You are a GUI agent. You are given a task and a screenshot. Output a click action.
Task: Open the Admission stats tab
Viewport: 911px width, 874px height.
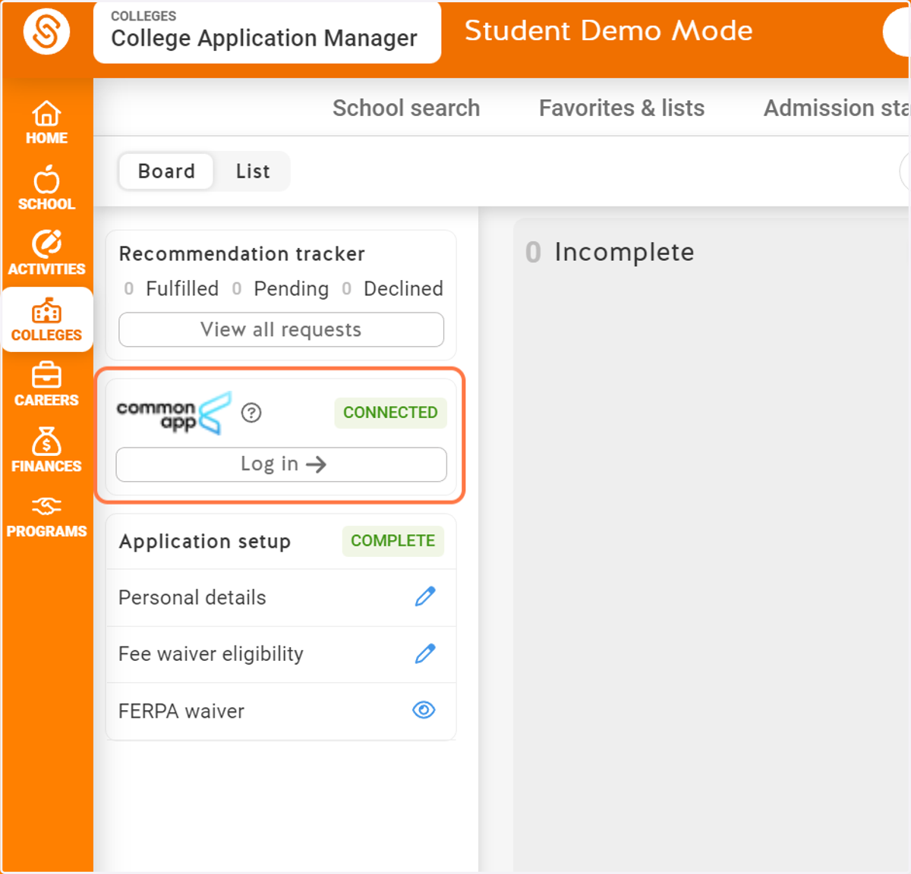[x=836, y=108]
